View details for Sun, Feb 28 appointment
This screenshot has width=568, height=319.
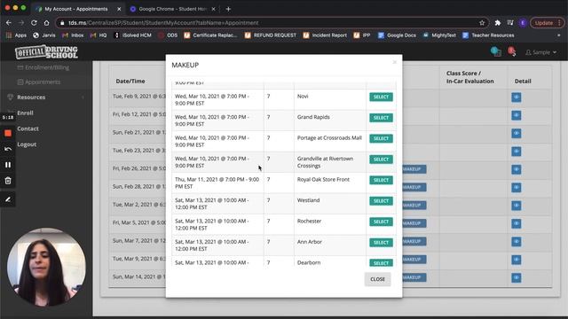(x=517, y=187)
